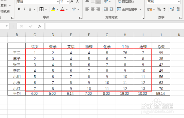Increase indent icon
This screenshot has height=118, width=184.
point(112,9)
